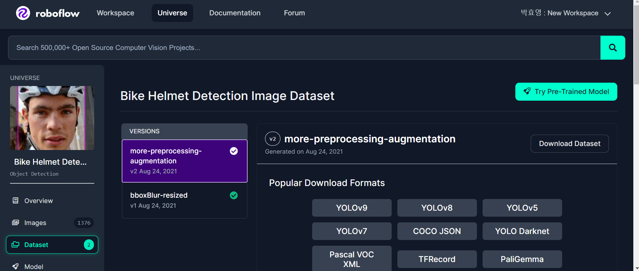
Task: Click the VERSIONS panel header
Action: [x=184, y=131]
